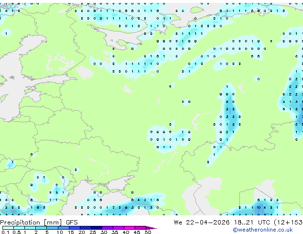Click the '25' legend label
Screen dimensions: 303x234
(x=93, y=232)
